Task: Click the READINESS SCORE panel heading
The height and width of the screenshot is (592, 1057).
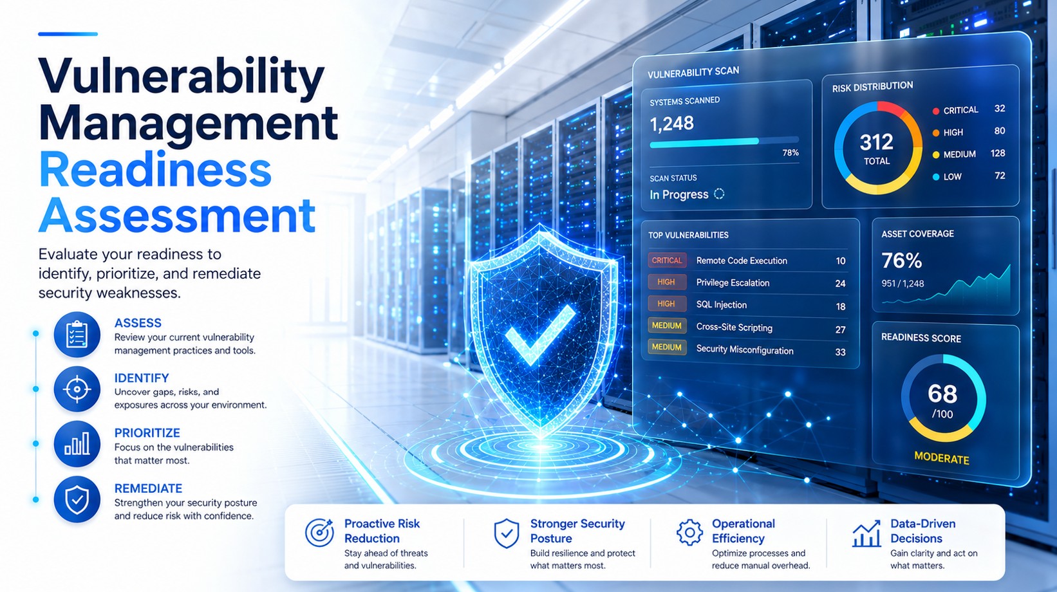Action: [x=921, y=338]
